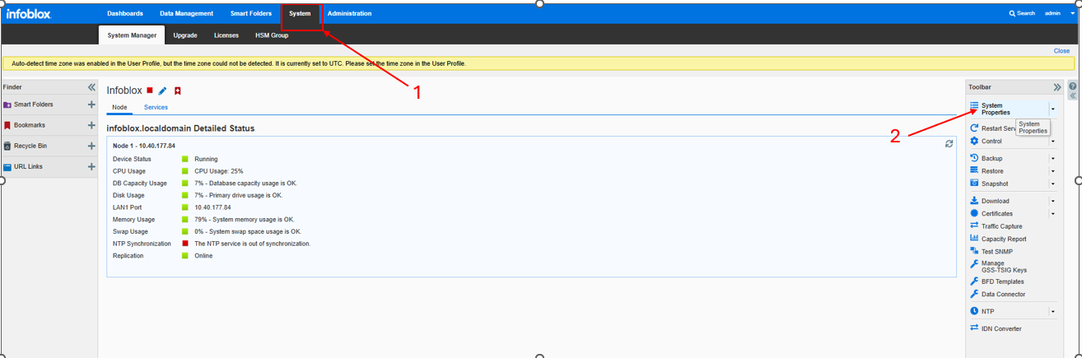1082x358 pixels.
Task: Close the time zone warning banner
Action: [1061, 51]
